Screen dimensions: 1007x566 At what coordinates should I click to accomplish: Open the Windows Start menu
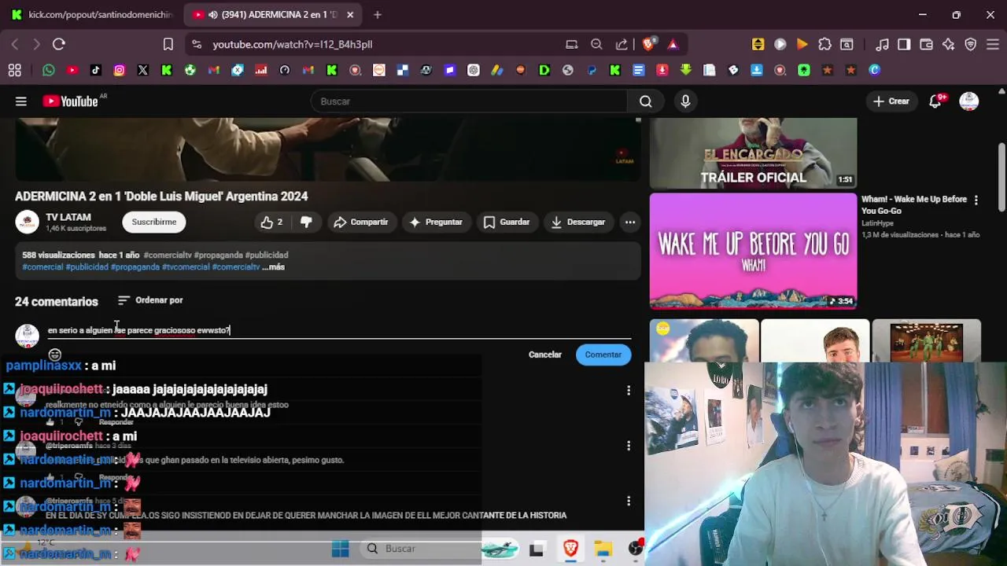340,549
